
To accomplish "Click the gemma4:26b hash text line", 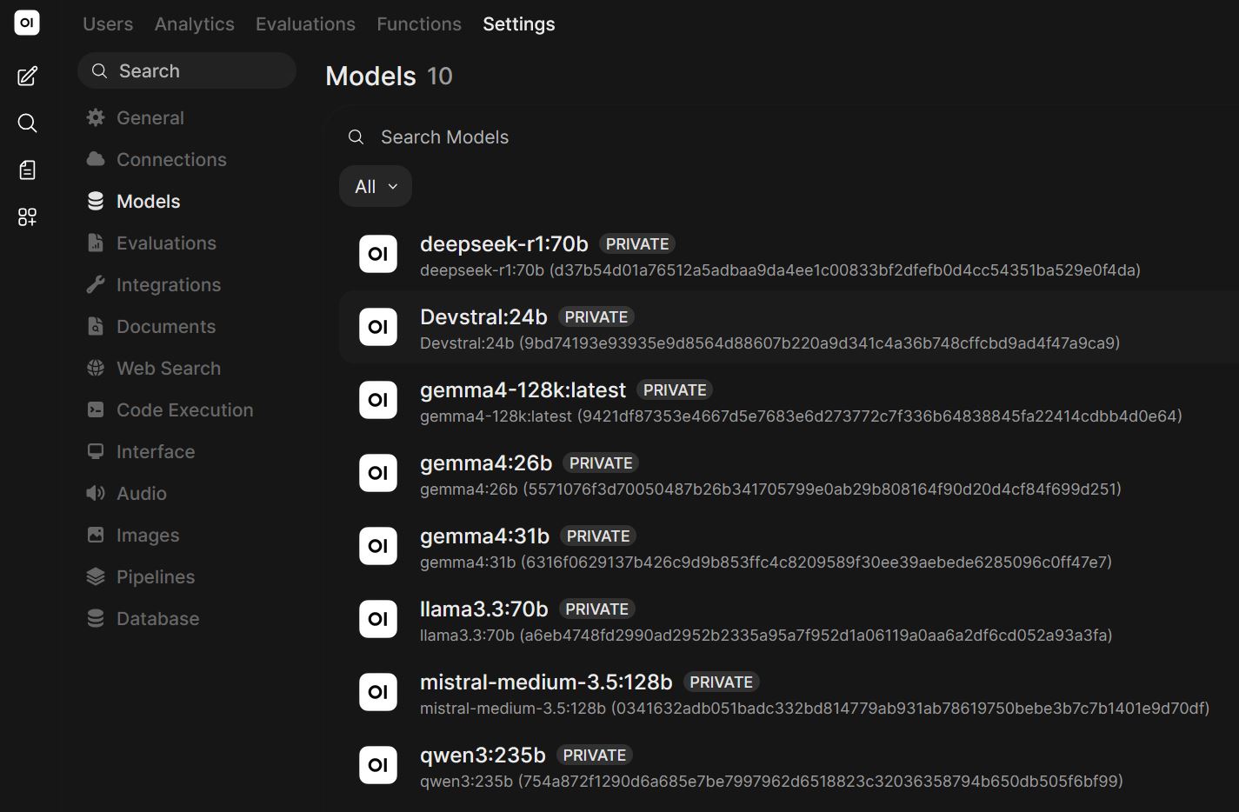I will point(770,489).
